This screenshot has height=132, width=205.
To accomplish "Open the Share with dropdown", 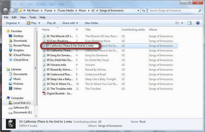I will [70, 23].
